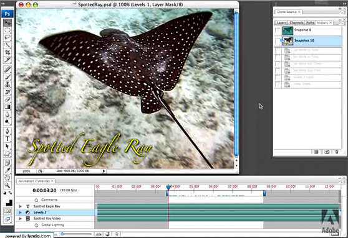Select the Pen tool
The image size is (348, 238).
[7, 131]
